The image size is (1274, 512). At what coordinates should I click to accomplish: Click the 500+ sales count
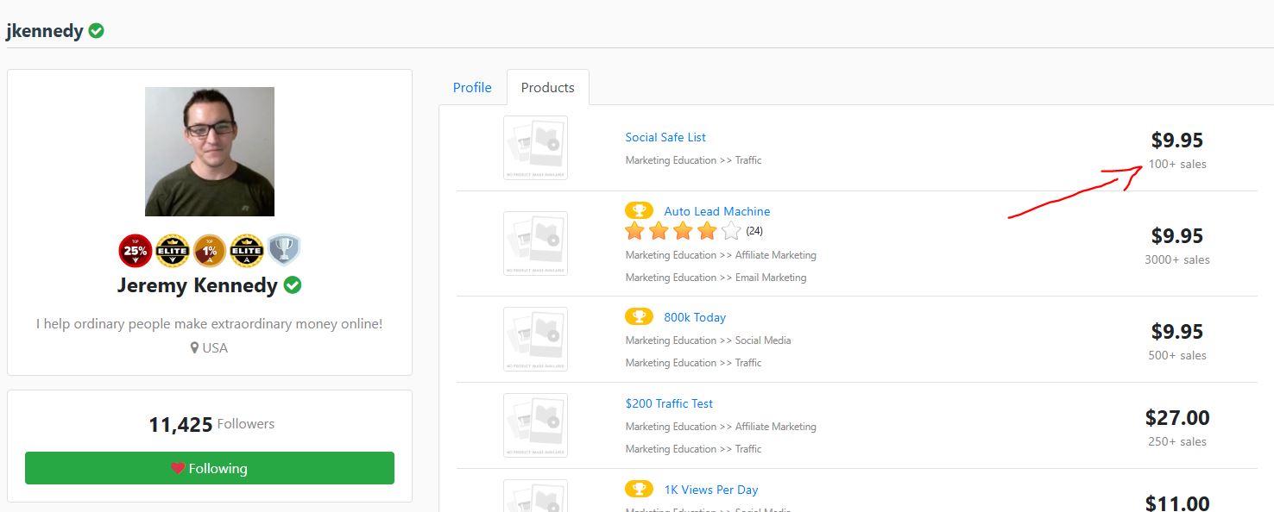1177,355
